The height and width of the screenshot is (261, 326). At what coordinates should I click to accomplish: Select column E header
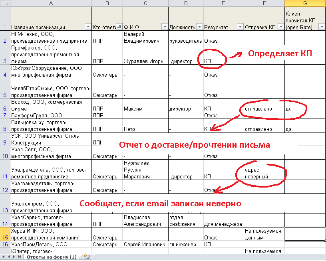point(223,3)
